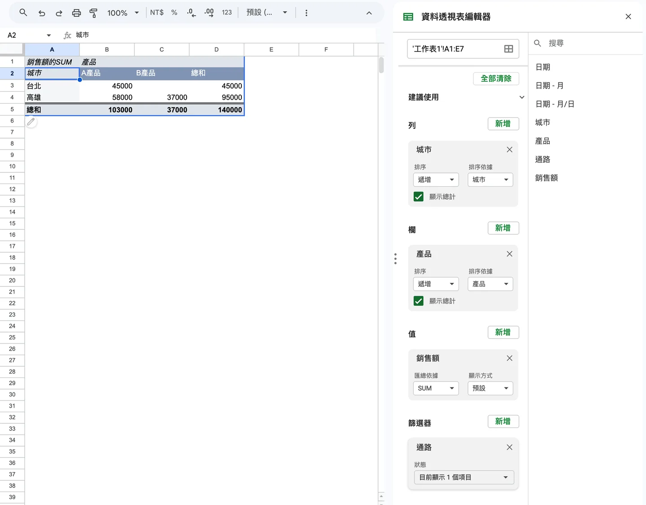Open the 顯示方式 預設 dropdown
646x505 pixels.
point(490,388)
